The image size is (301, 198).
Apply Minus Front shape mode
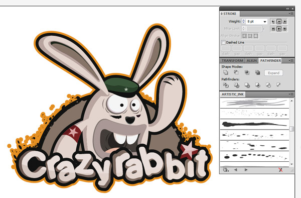[x=236, y=72]
